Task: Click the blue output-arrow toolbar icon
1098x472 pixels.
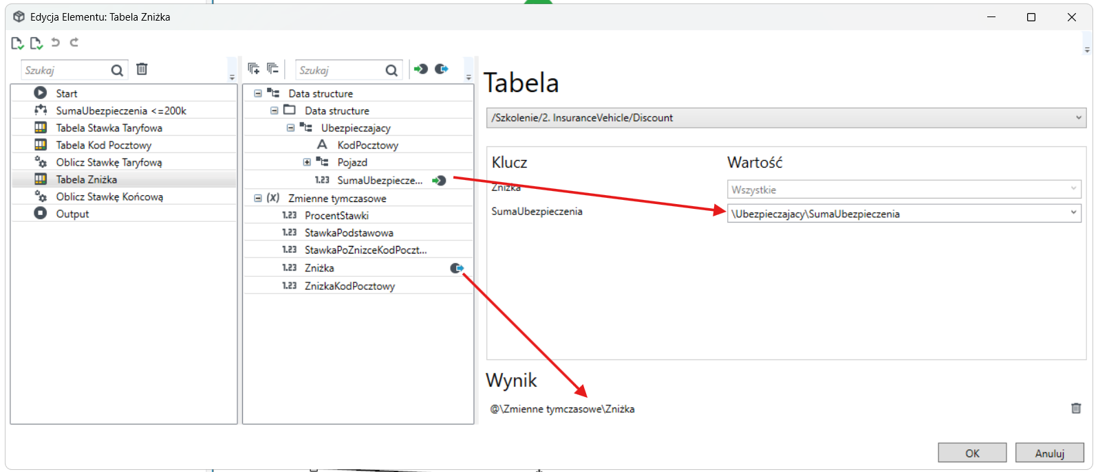Action: coord(442,69)
